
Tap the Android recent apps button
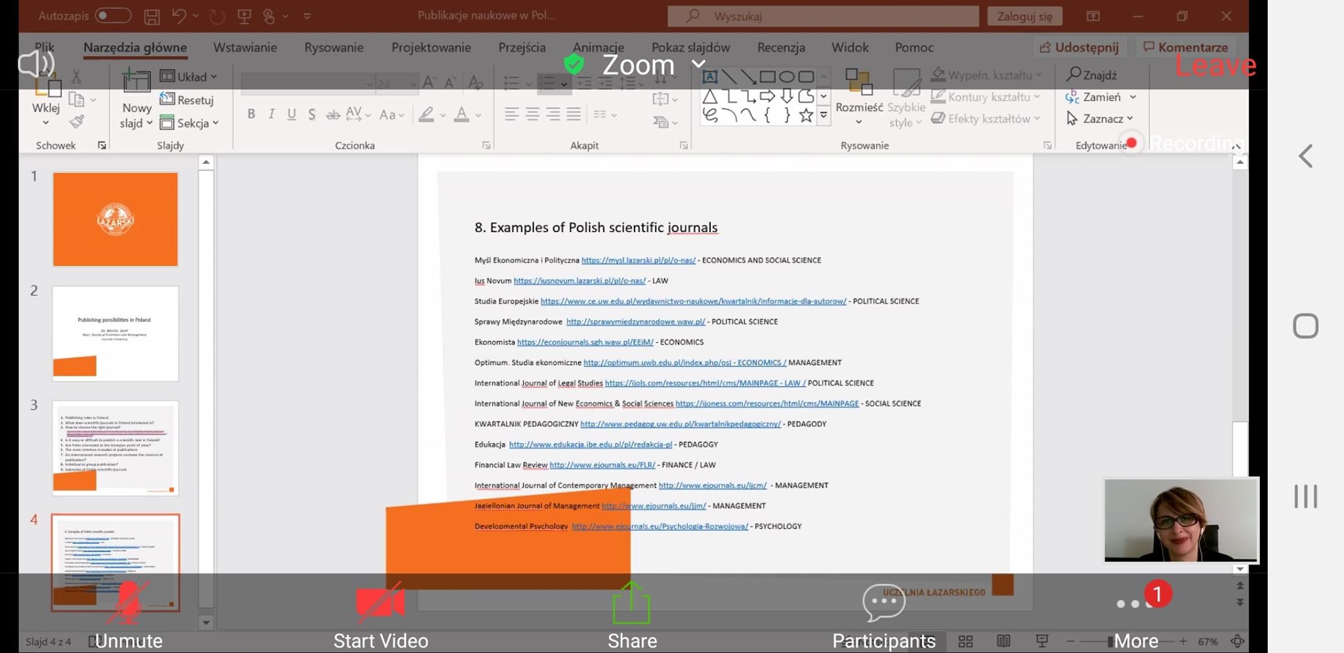(1305, 496)
